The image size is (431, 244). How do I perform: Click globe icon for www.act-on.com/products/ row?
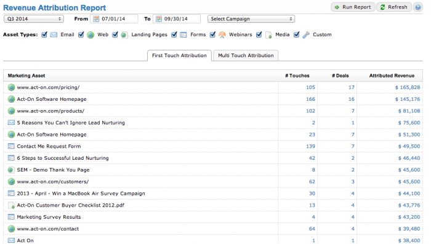(x=11, y=111)
